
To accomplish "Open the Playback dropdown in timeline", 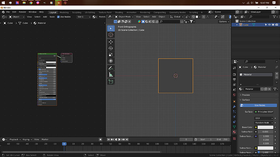I will point(15,139).
